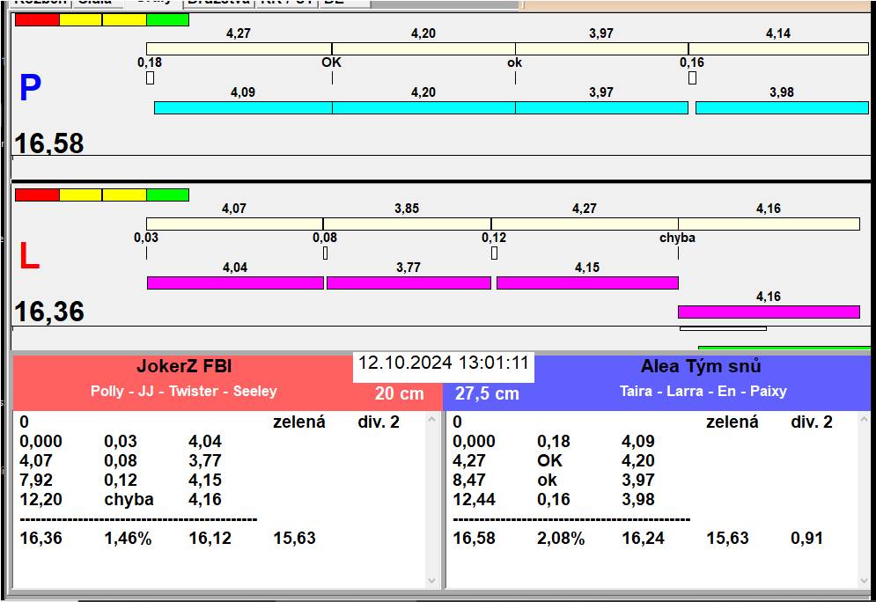Click the chyba fault label in lane L chart
876x602 pixels.
(677, 238)
